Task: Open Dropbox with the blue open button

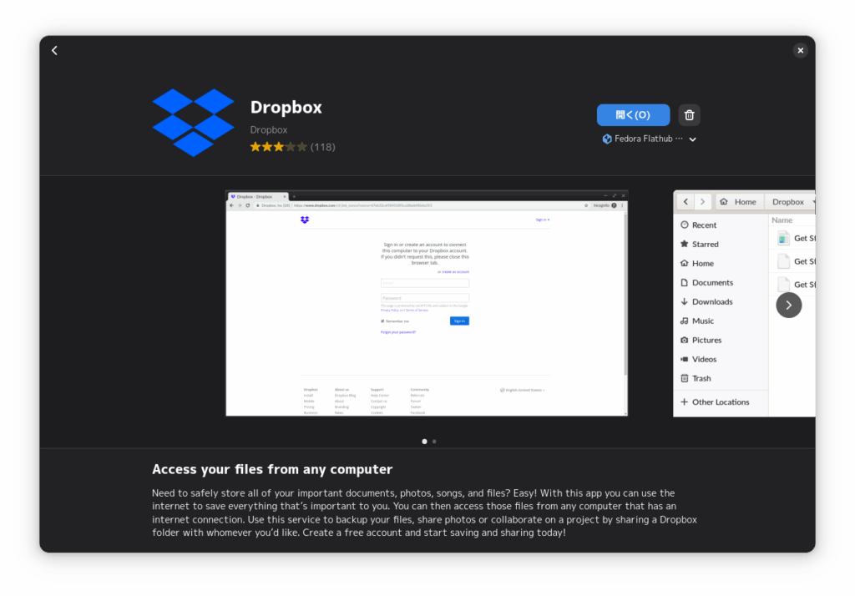Action: tap(633, 115)
